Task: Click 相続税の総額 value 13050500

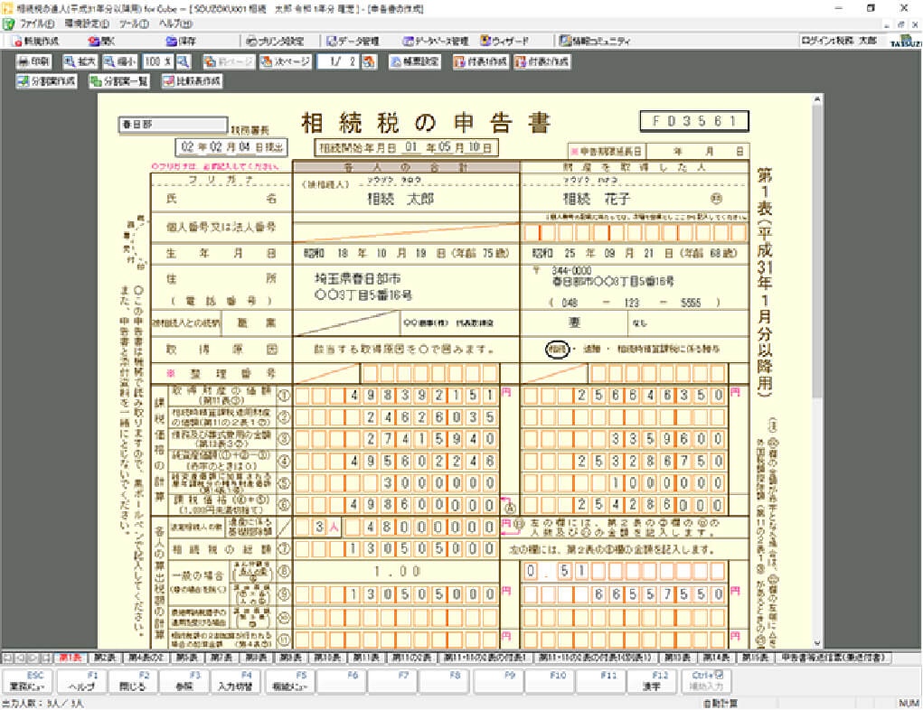Action: point(397,549)
